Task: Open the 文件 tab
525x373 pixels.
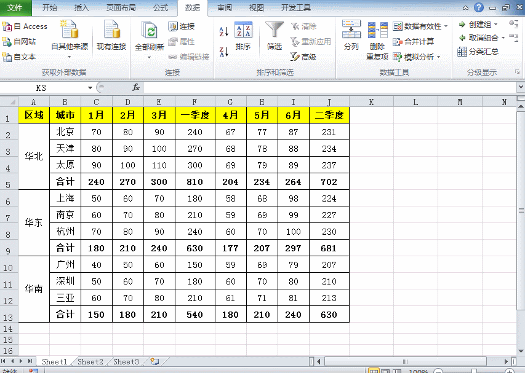Action: [x=15, y=8]
